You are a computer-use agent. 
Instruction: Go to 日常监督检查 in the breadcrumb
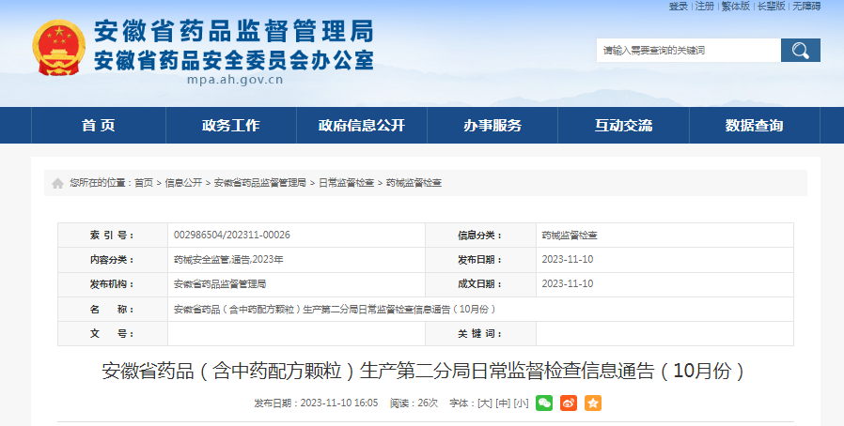click(346, 183)
